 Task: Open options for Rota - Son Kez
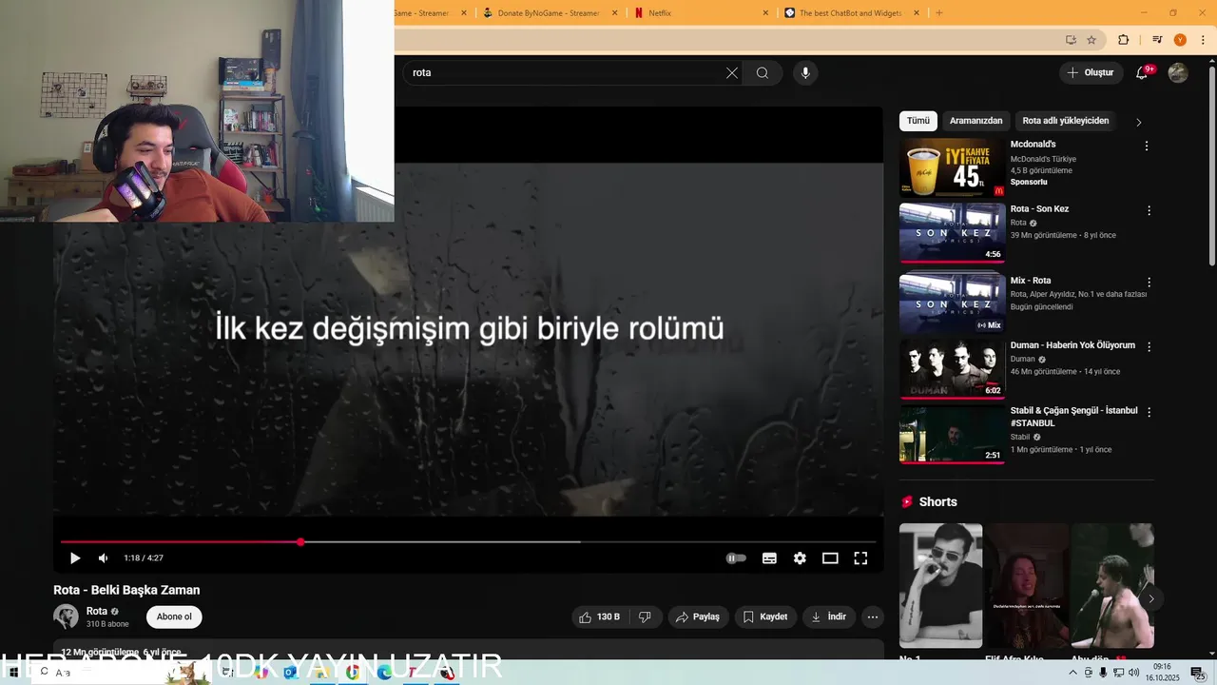pos(1149,210)
